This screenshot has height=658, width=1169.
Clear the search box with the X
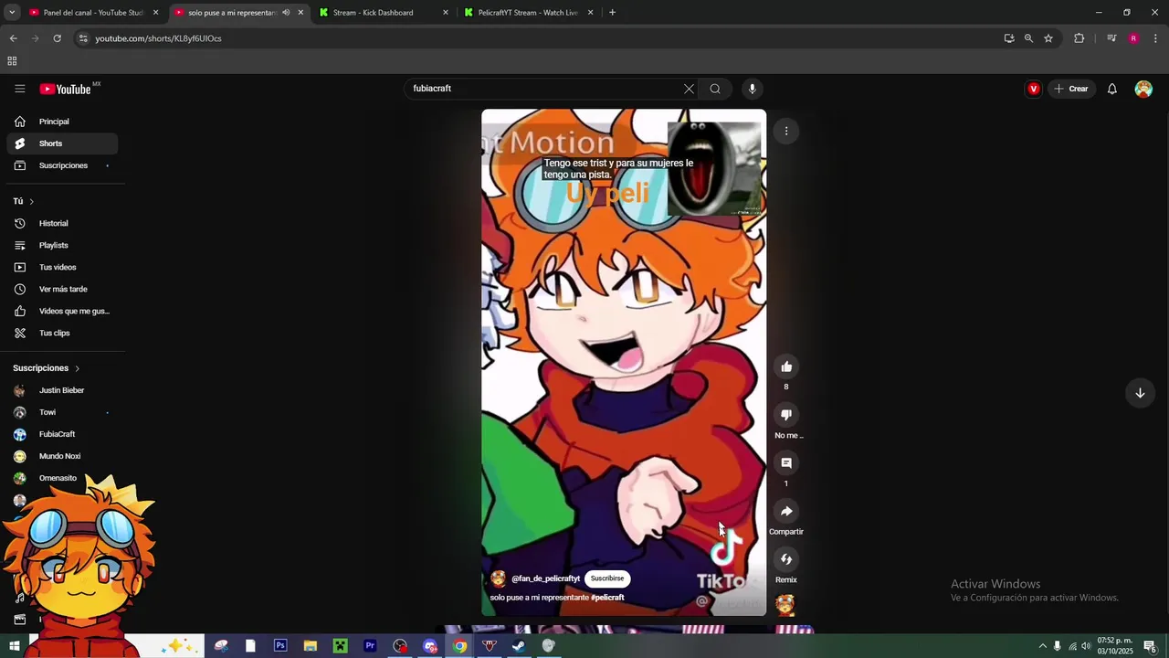click(x=689, y=89)
